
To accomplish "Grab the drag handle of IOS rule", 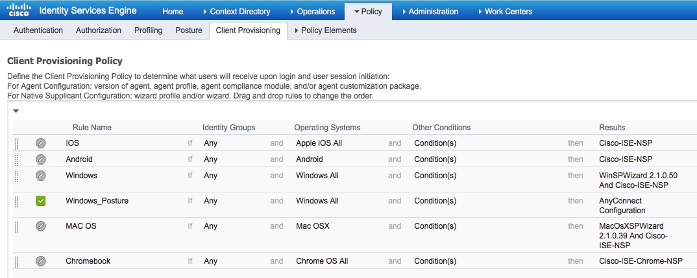I will tap(17, 143).
